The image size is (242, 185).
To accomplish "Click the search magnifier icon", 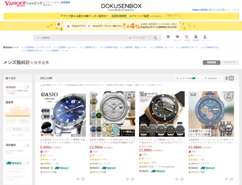I will coord(155,38).
